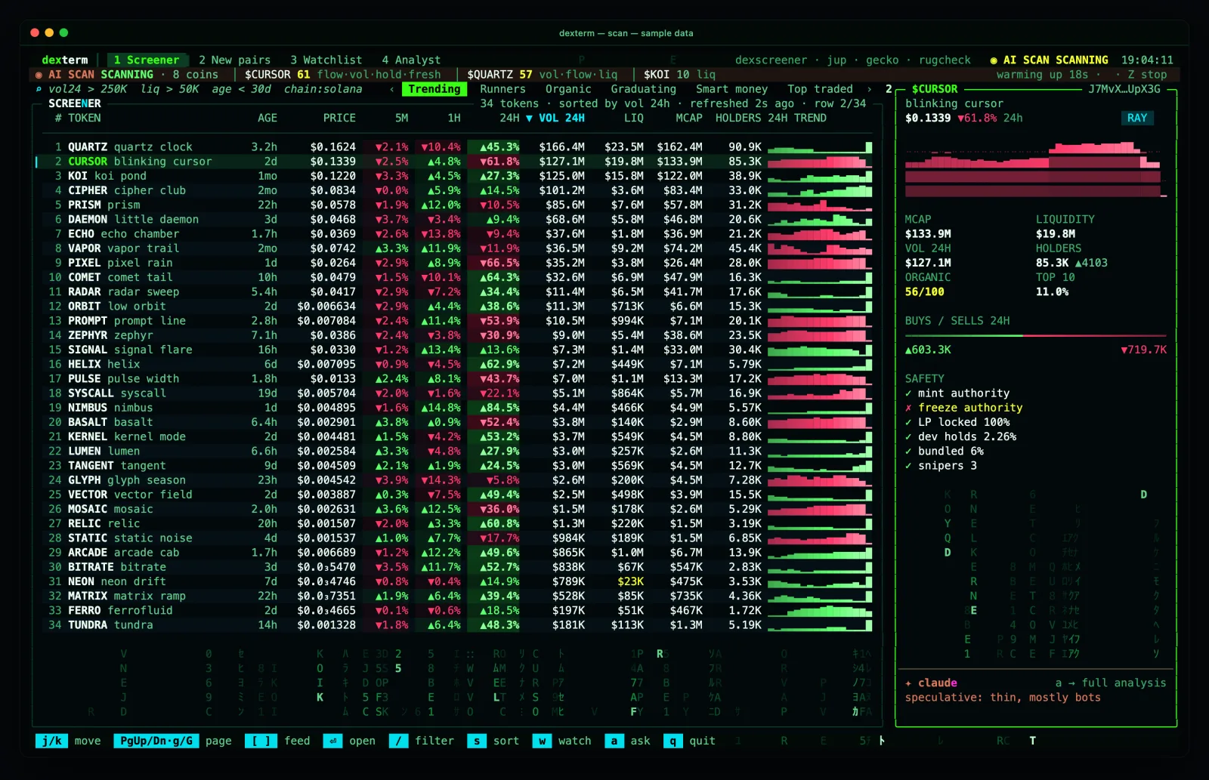Click the $KOI 10 liq ticker
Viewport: 1209px width, 780px height.
[679, 74]
